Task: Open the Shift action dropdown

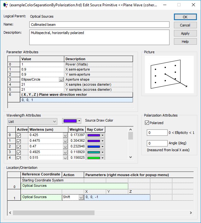Action: coord(81,197)
